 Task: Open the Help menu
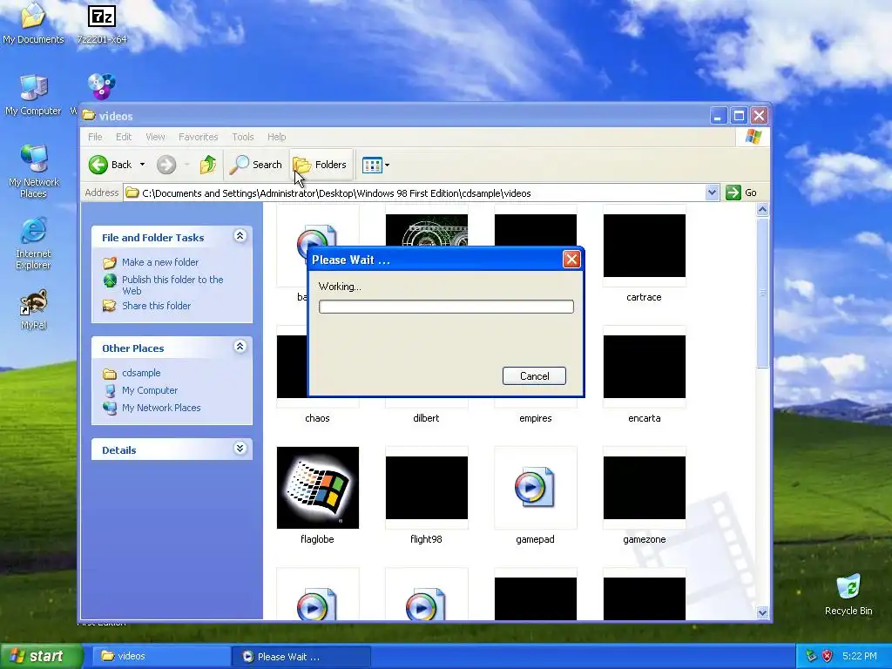tap(276, 137)
